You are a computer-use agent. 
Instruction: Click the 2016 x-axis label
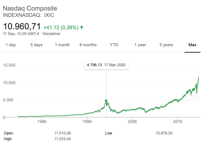tap(178, 121)
